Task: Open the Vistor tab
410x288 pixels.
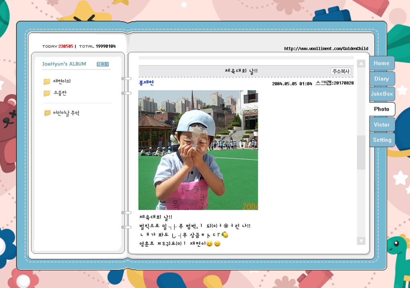Action: coord(382,125)
